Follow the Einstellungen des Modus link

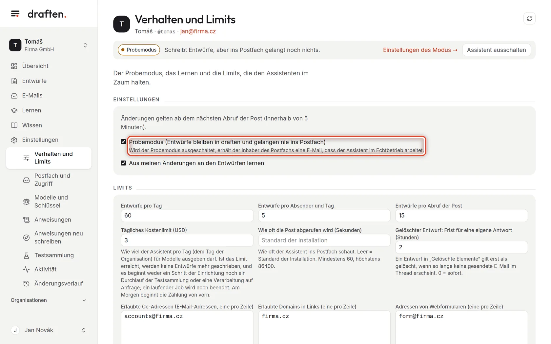pyautogui.click(x=420, y=50)
